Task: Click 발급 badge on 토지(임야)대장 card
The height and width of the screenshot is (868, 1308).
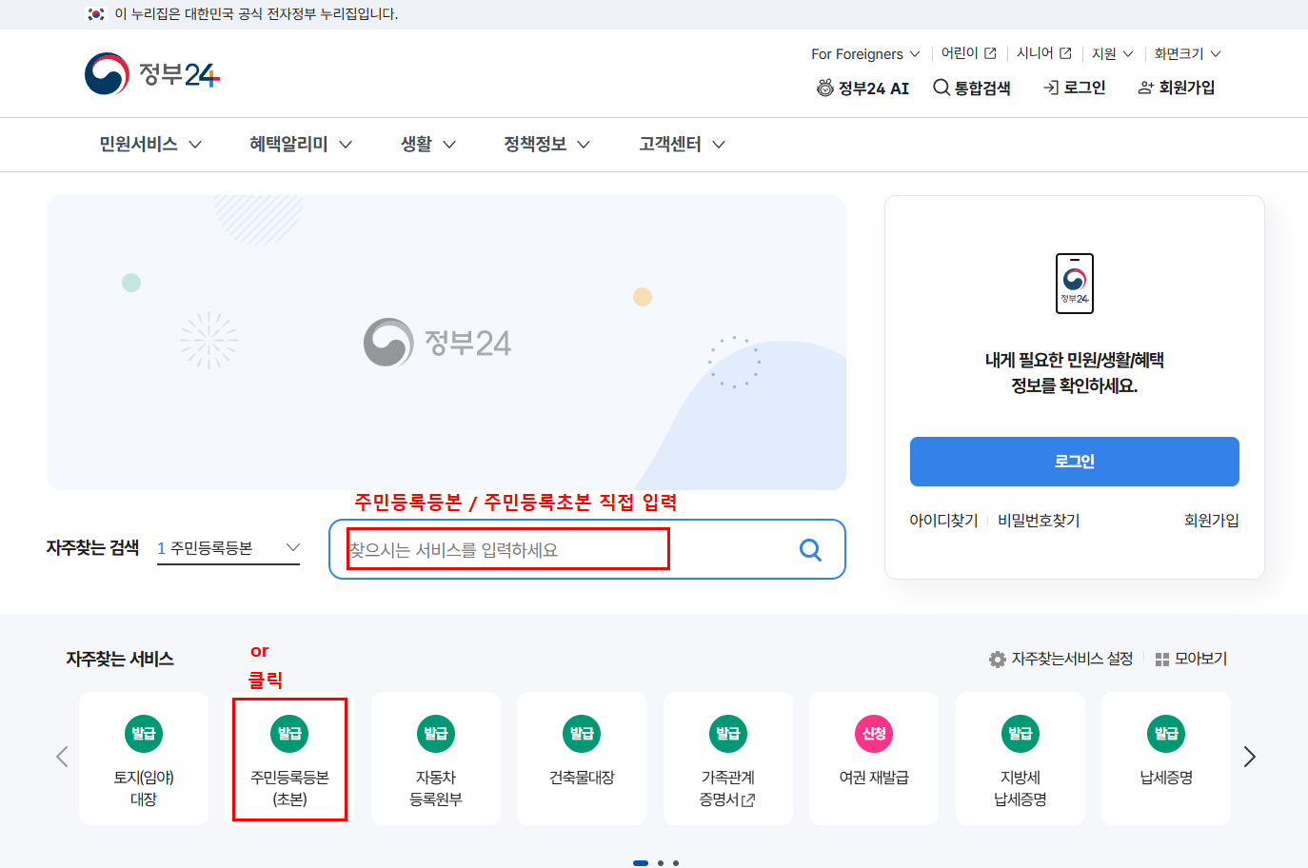Action: click(144, 734)
